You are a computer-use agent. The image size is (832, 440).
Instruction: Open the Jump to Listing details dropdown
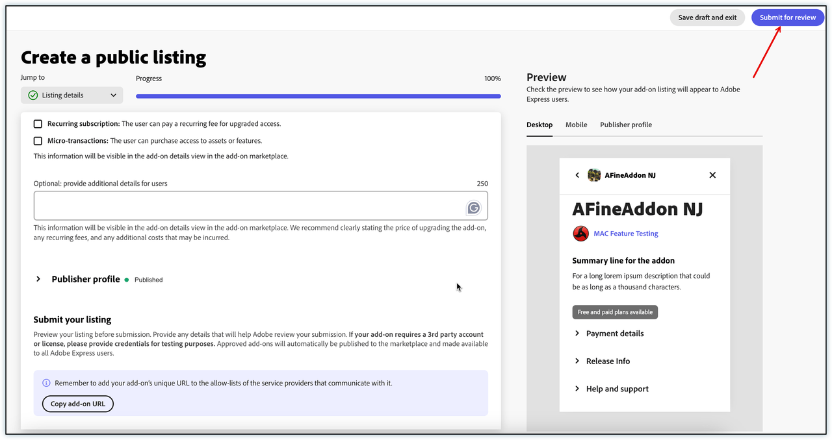pyautogui.click(x=71, y=95)
